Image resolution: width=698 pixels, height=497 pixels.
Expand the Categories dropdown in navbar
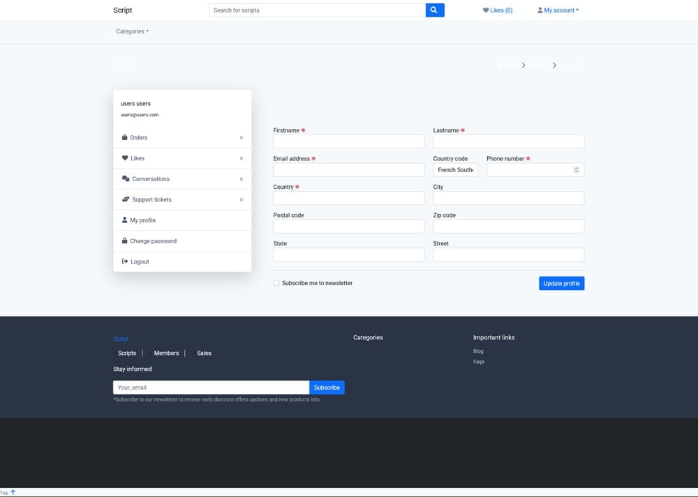point(132,31)
